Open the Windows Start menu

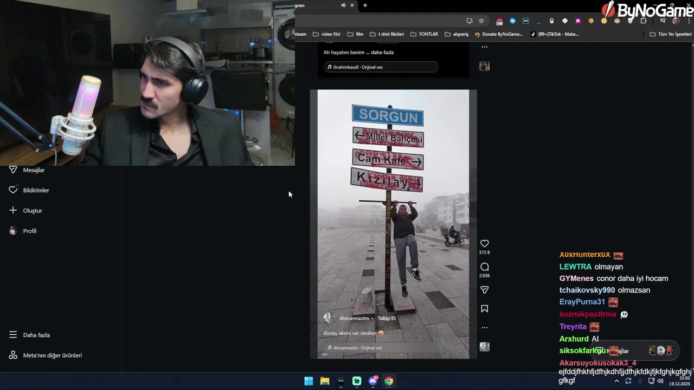309,381
